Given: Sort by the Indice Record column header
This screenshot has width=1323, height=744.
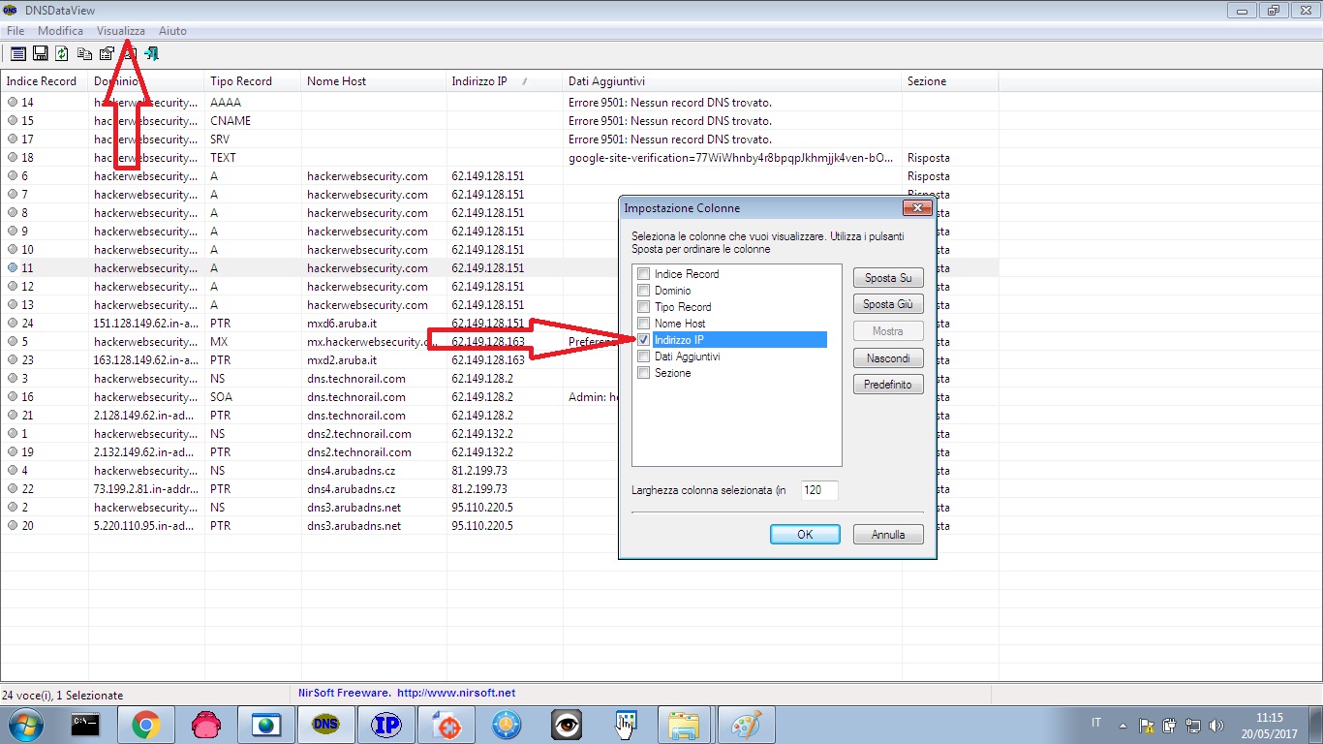Looking at the screenshot, I should (45, 81).
